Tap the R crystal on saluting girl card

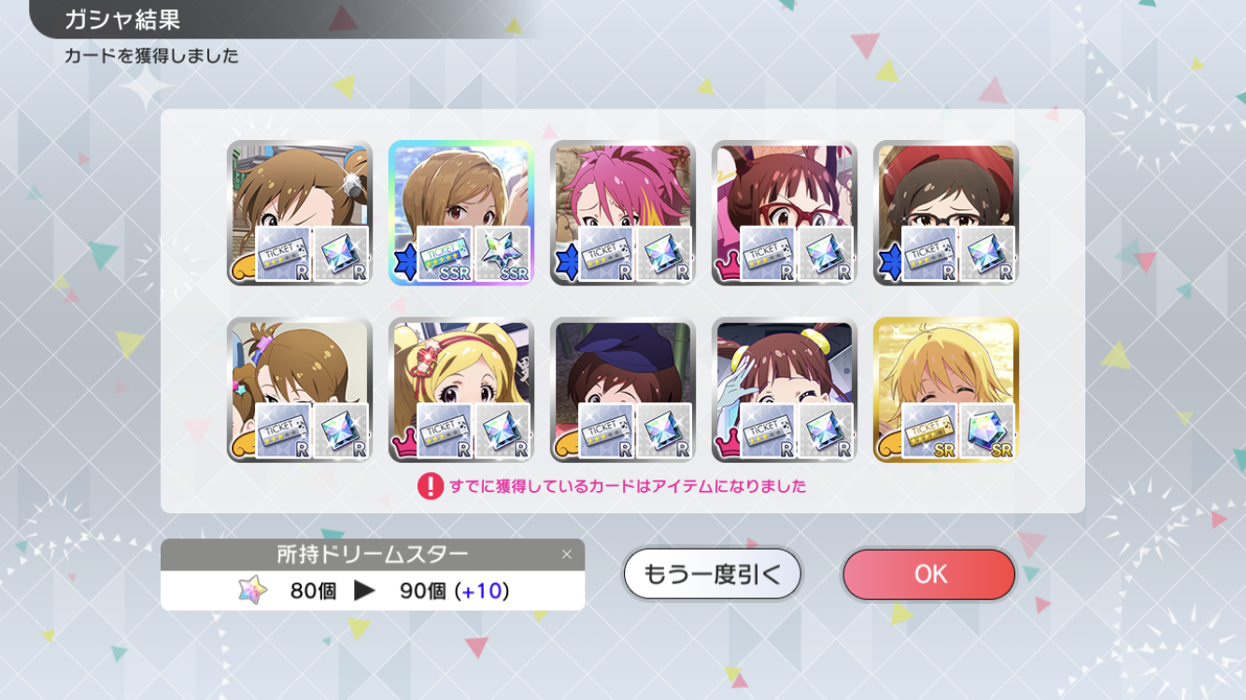pyautogui.click(x=826, y=432)
